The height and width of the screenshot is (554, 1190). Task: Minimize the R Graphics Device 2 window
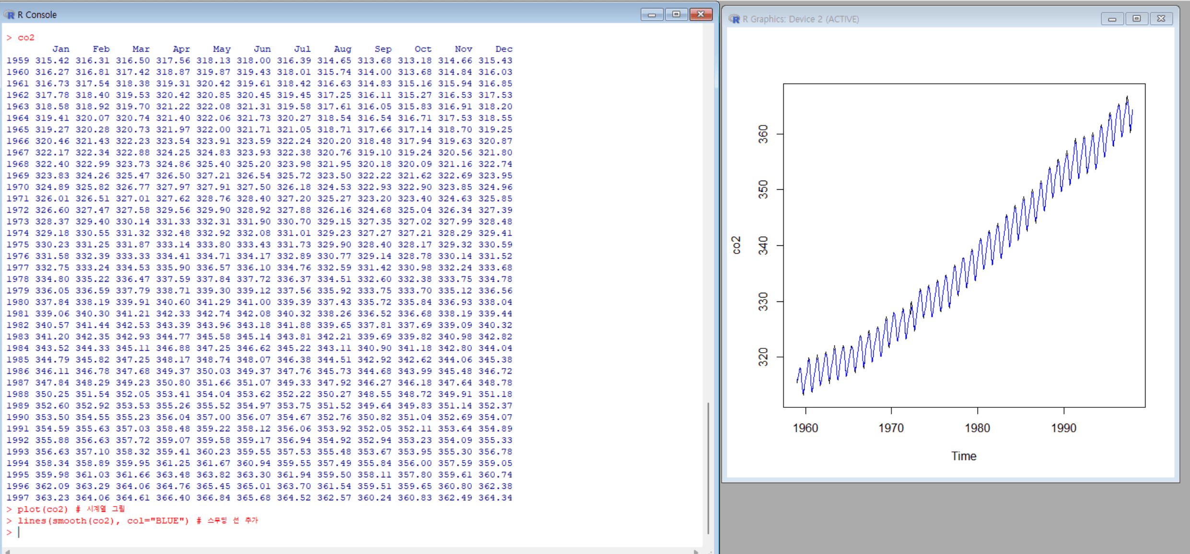(1112, 19)
